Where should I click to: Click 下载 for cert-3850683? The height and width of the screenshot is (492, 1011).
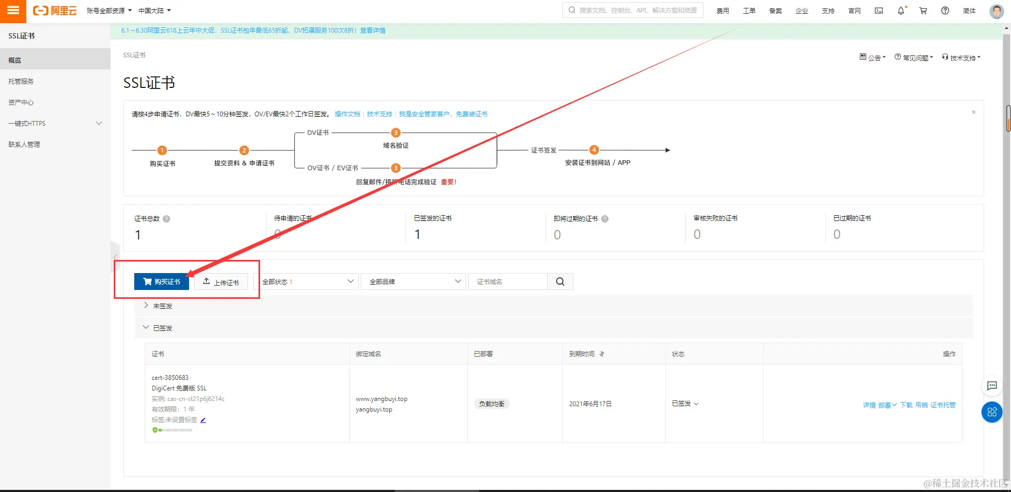pyautogui.click(x=906, y=405)
